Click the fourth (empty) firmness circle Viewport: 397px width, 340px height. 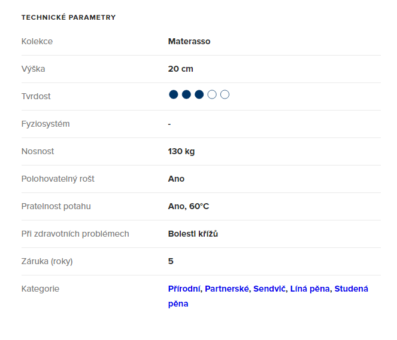(x=212, y=94)
